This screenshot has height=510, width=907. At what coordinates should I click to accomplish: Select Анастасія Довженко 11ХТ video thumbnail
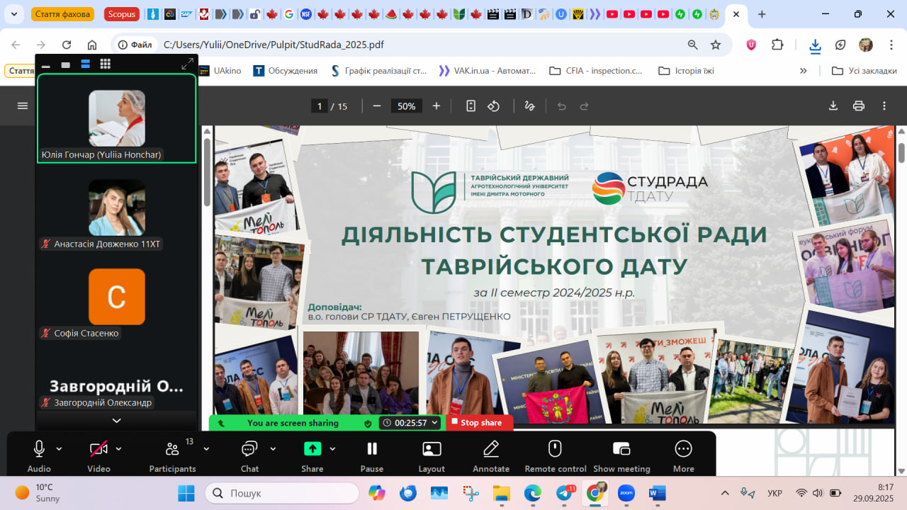tap(117, 208)
